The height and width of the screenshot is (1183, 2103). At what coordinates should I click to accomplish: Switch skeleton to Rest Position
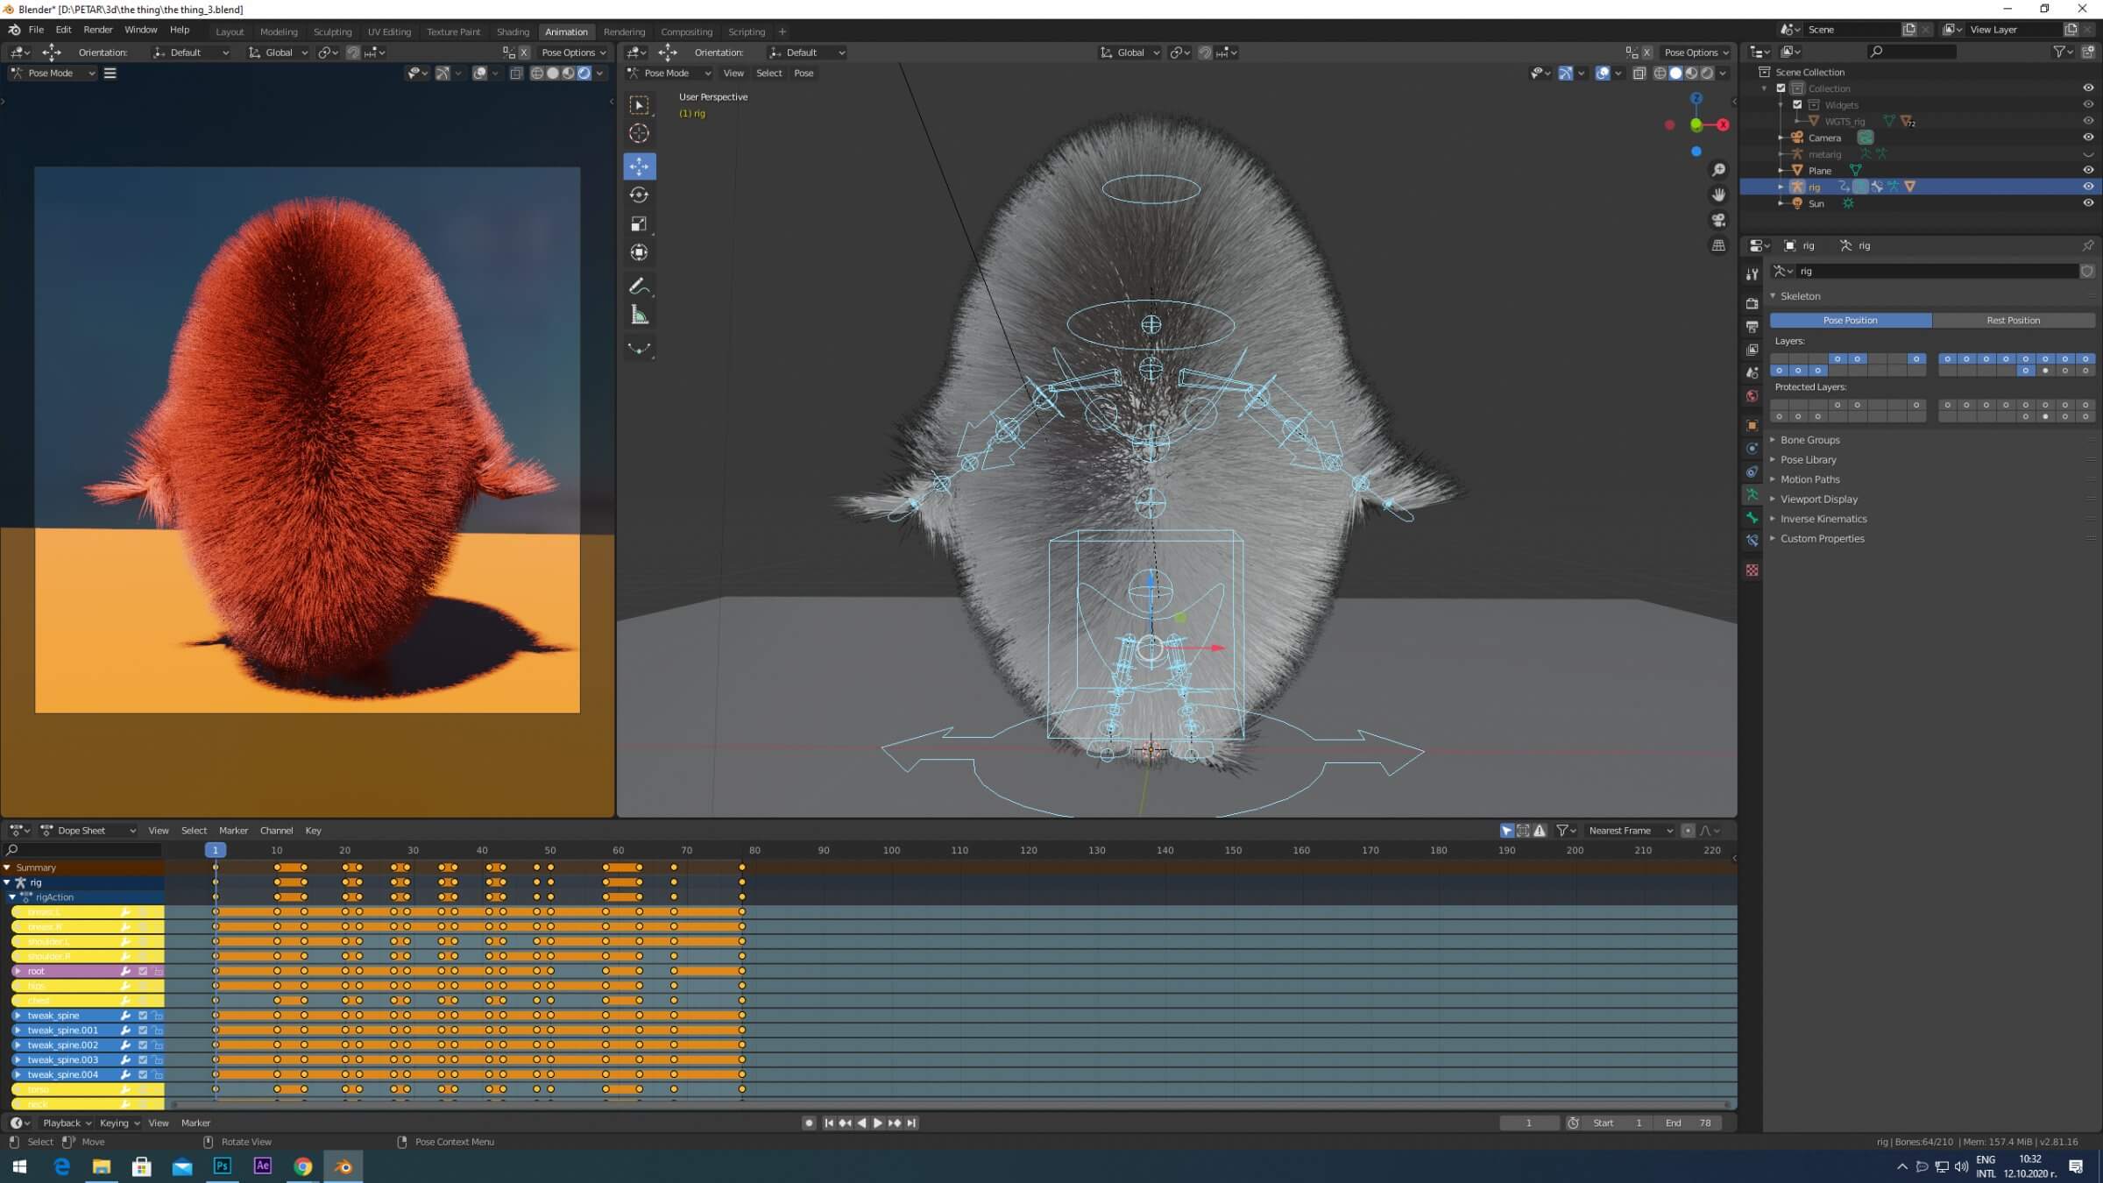point(2013,320)
